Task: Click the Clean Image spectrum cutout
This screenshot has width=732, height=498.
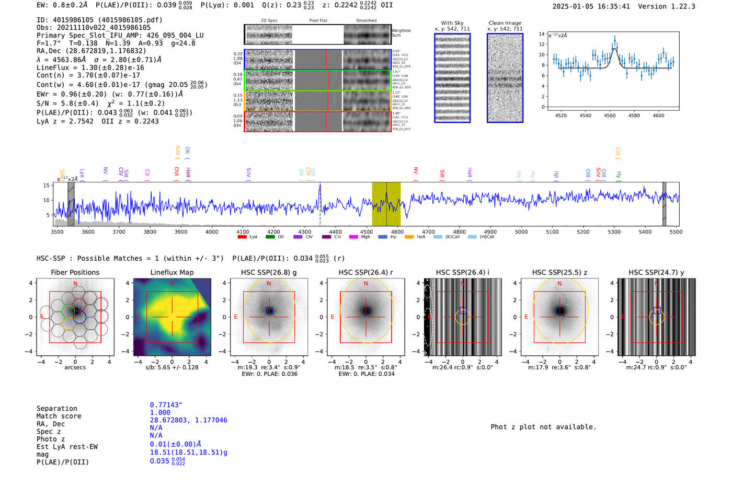Action: click(x=505, y=78)
